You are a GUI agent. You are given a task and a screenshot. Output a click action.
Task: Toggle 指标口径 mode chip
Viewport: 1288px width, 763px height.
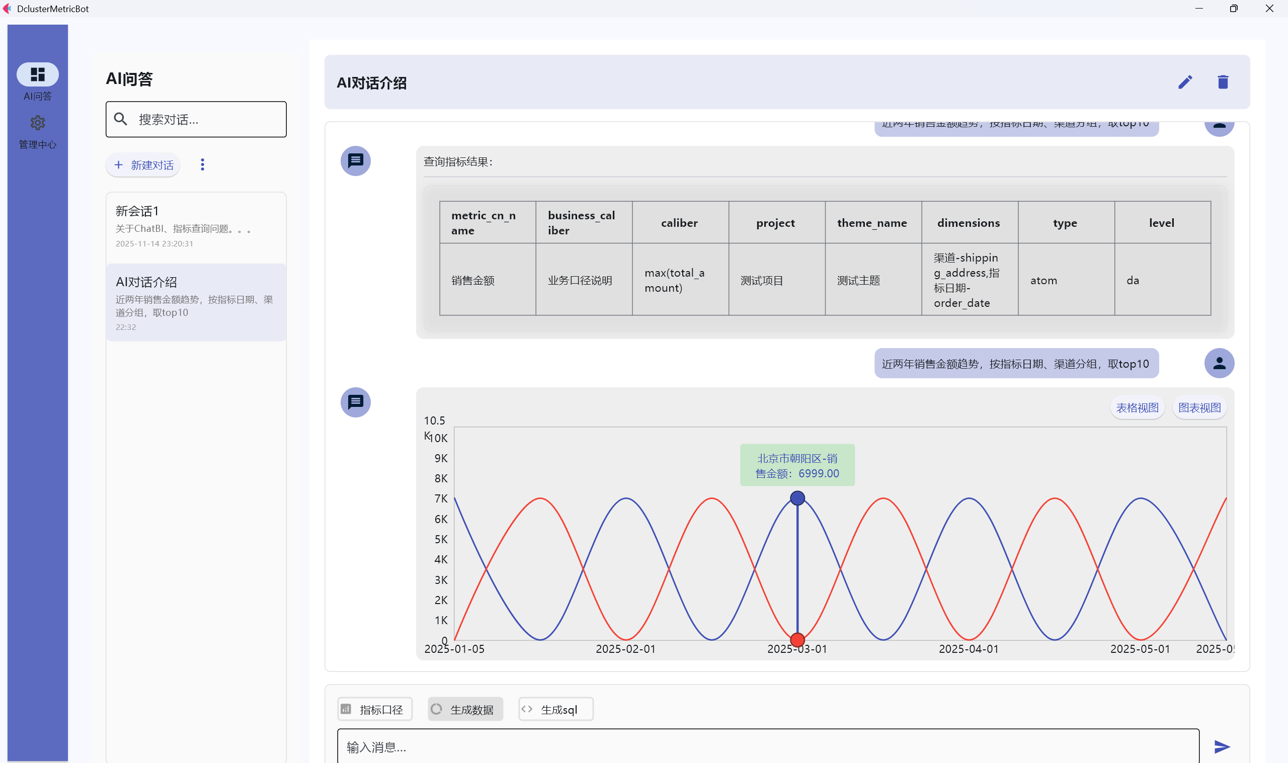pos(374,709)
